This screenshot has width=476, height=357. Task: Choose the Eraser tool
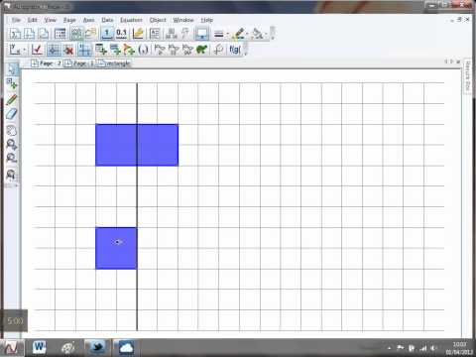pos(12,114)
